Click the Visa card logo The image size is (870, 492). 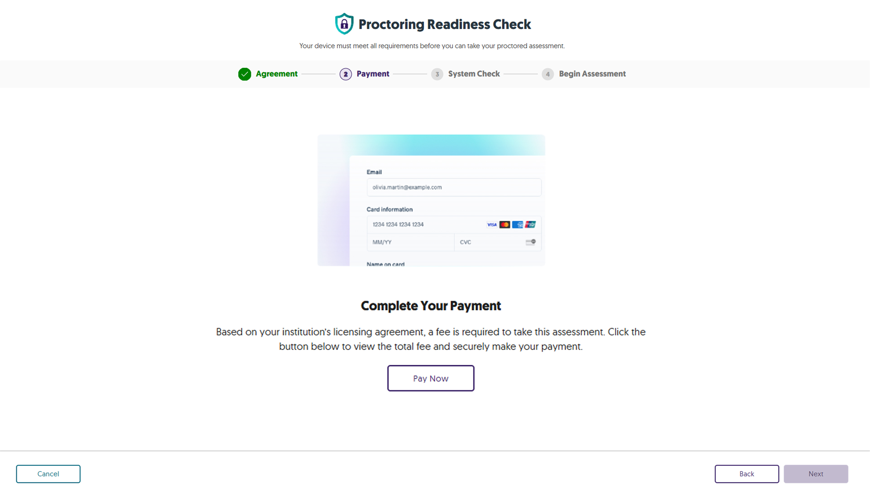[x=492, y=225]
